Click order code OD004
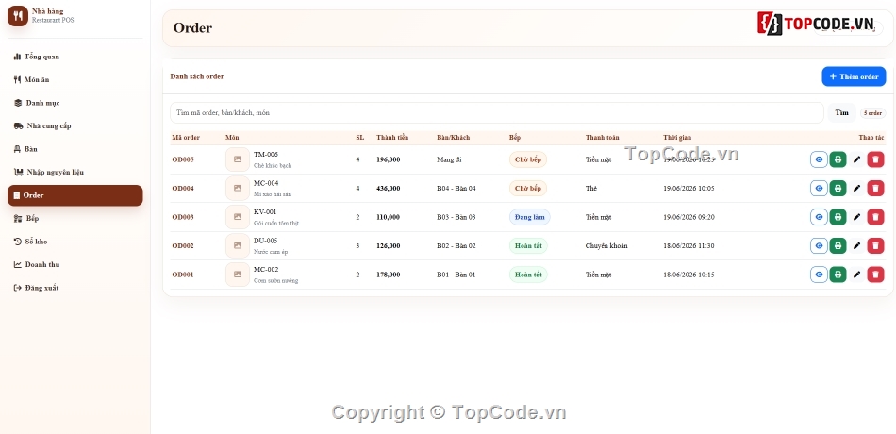 point(183,188)
